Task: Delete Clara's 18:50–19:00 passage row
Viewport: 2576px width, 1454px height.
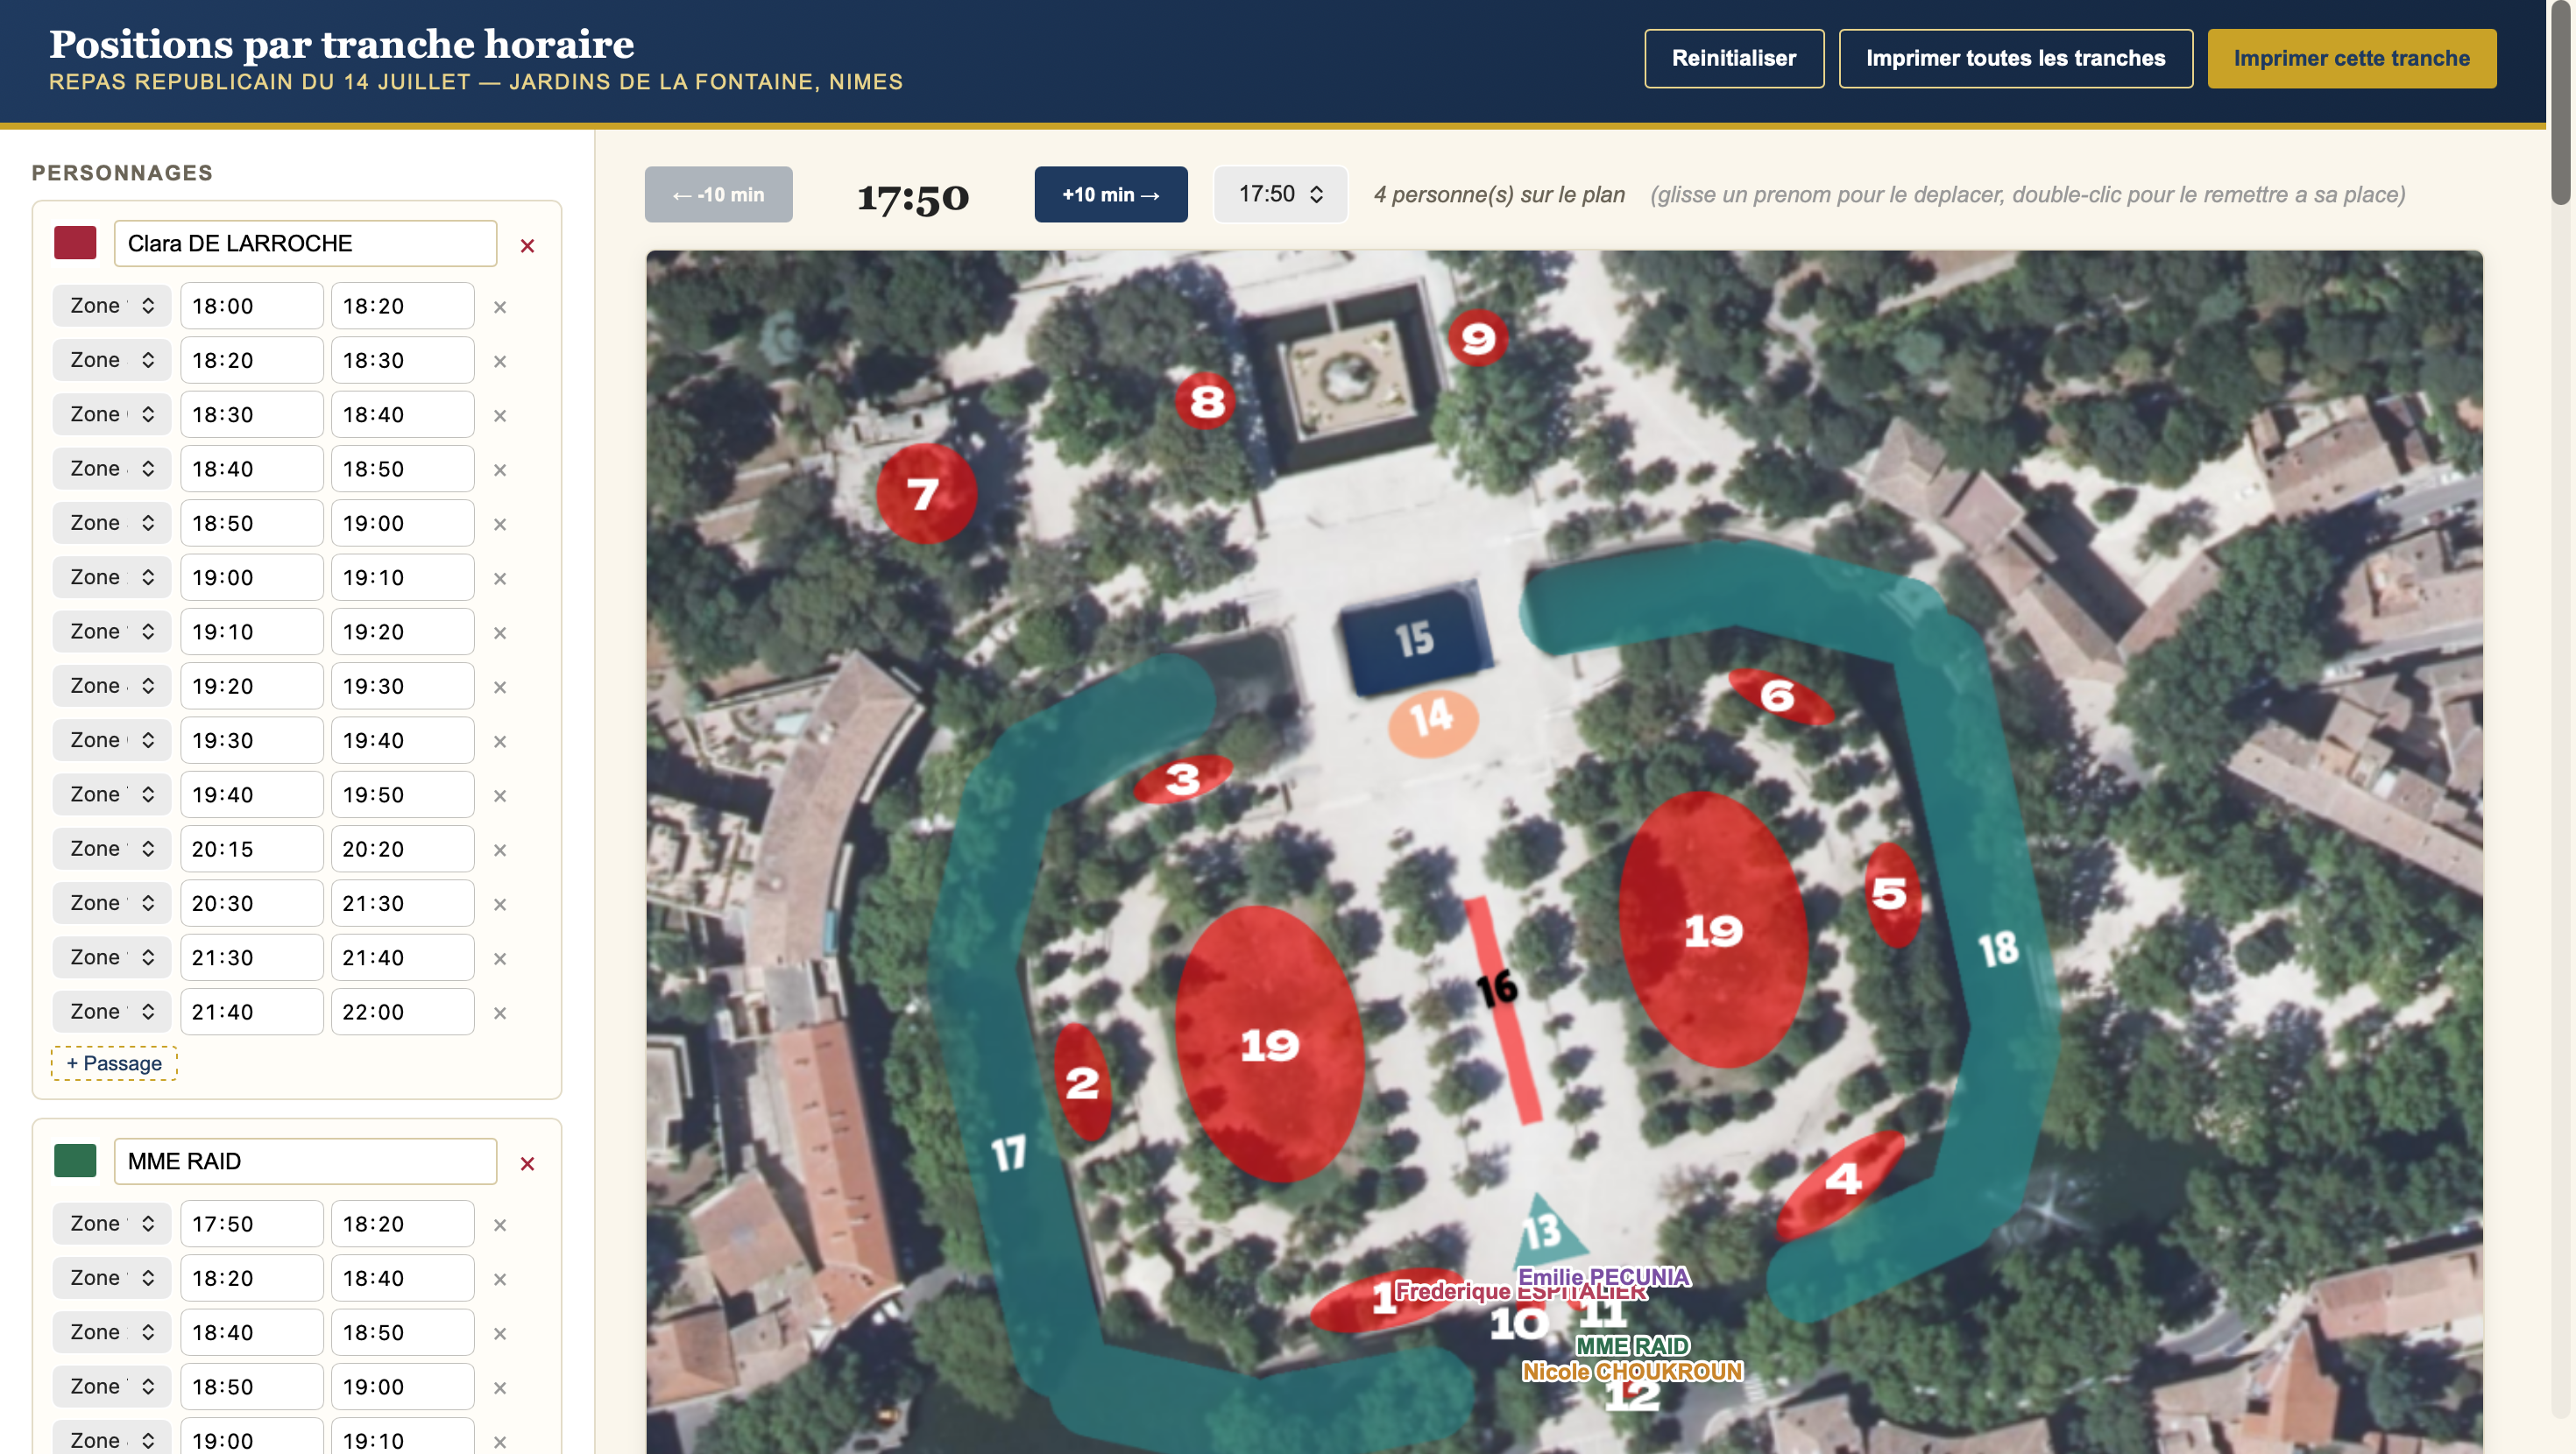Action: click(x=500, y=524)
